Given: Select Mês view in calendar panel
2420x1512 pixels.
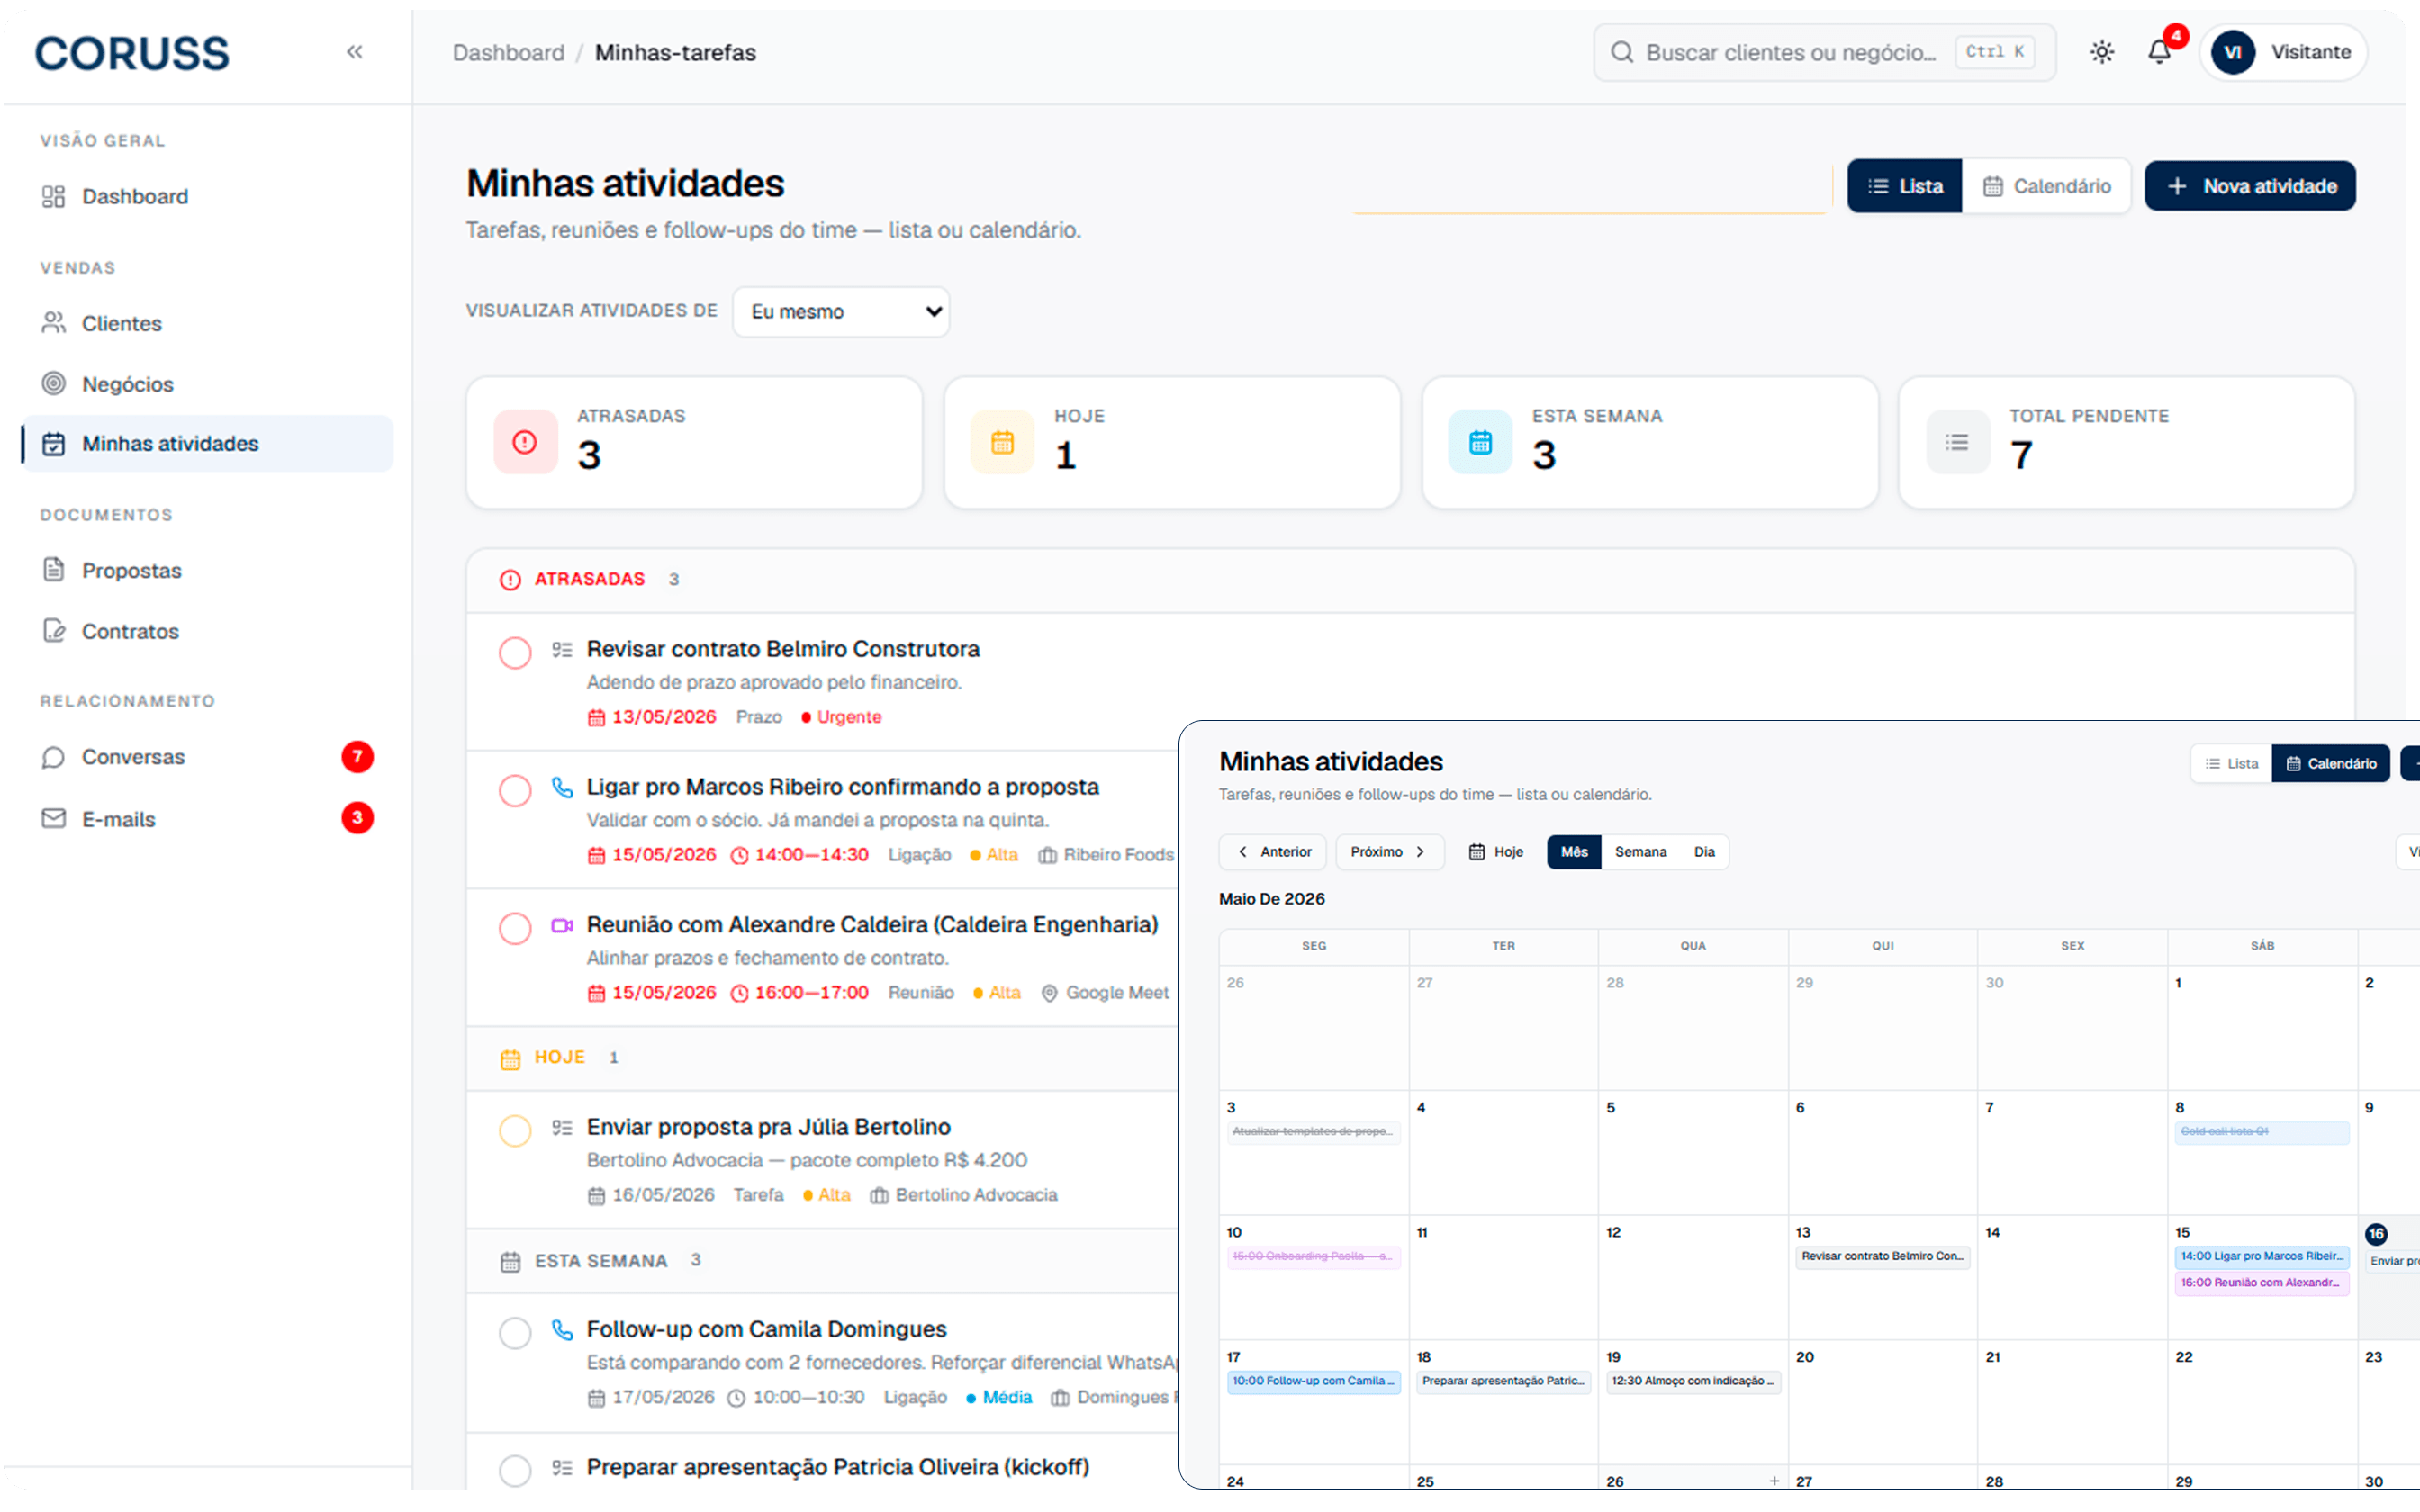Looking at the screenshot, I should (x=1574, y=852).
